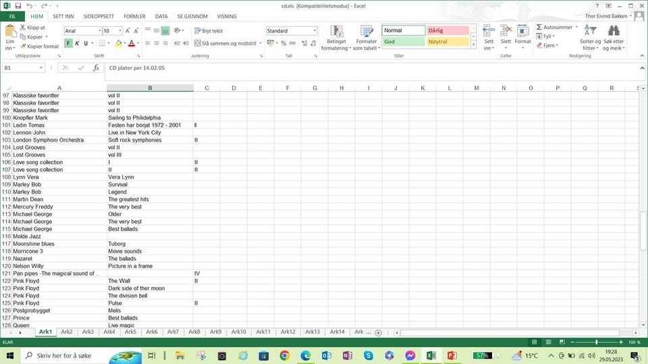The height and width of the screenshot is (364, 648).
Task: Select cell with Pink Floyd The Wall
Action: [150, 280]
